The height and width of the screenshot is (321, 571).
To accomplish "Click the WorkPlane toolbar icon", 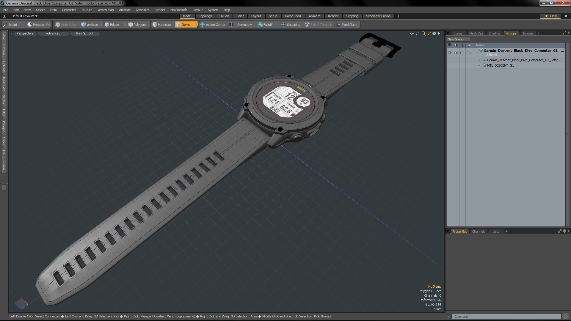I will [338, 25].
